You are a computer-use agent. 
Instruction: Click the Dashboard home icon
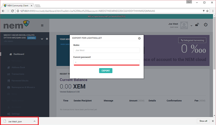11,54
